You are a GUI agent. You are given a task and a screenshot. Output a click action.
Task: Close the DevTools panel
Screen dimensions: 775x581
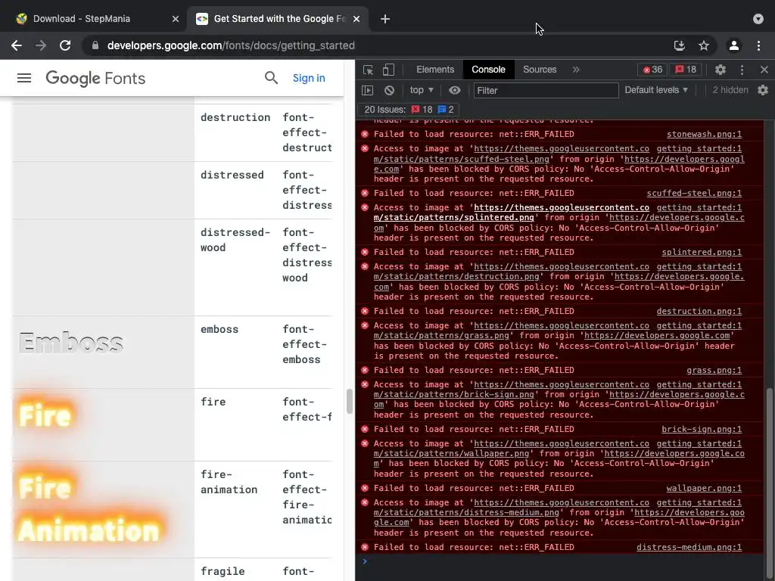[x=764, y=70]
